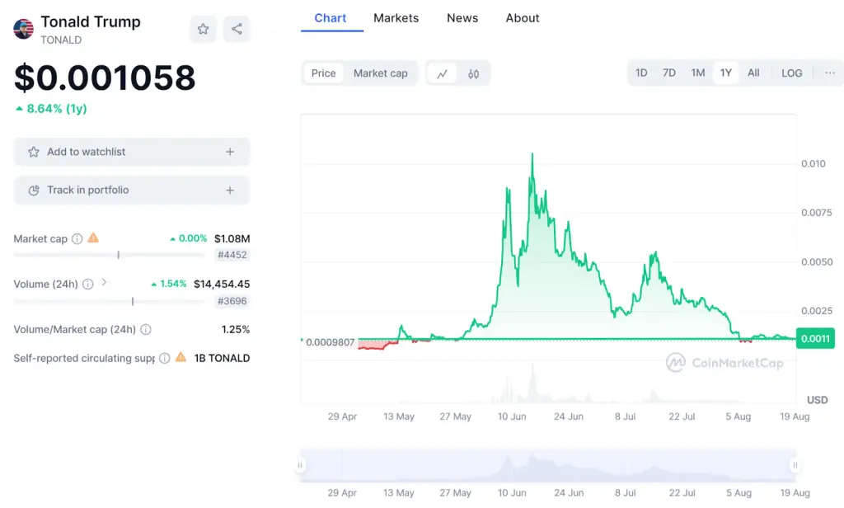Click the TONALD ticker symbol text
The height and width of the screenshot is (508, 844).
coord(61,40)
